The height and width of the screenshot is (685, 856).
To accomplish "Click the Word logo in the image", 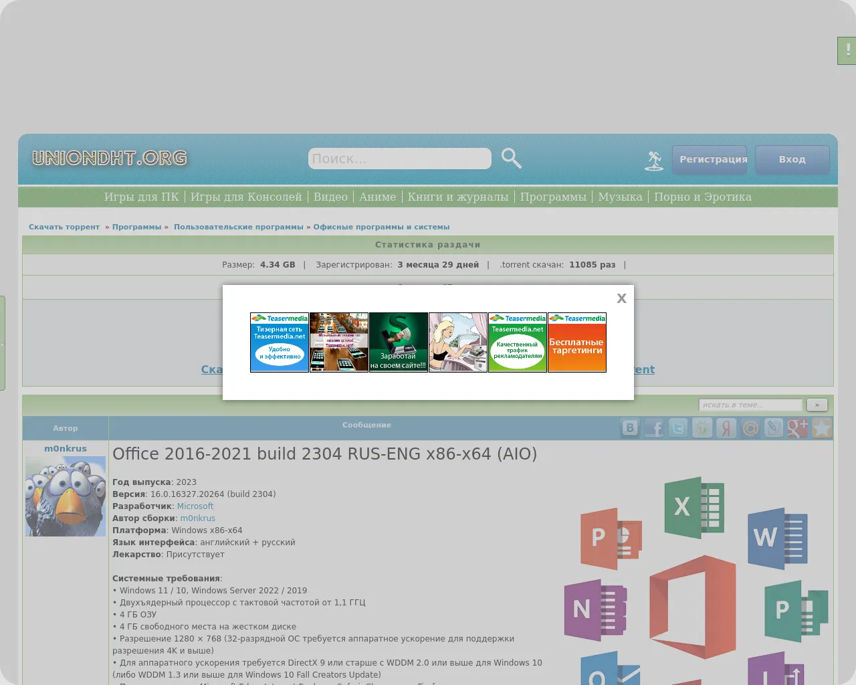I will 778,539.
